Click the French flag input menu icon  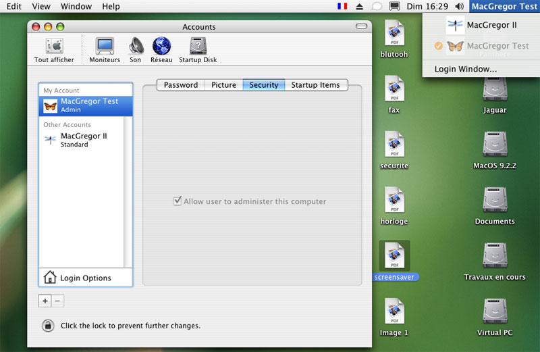pyautogui.click(x=342, y=6)
